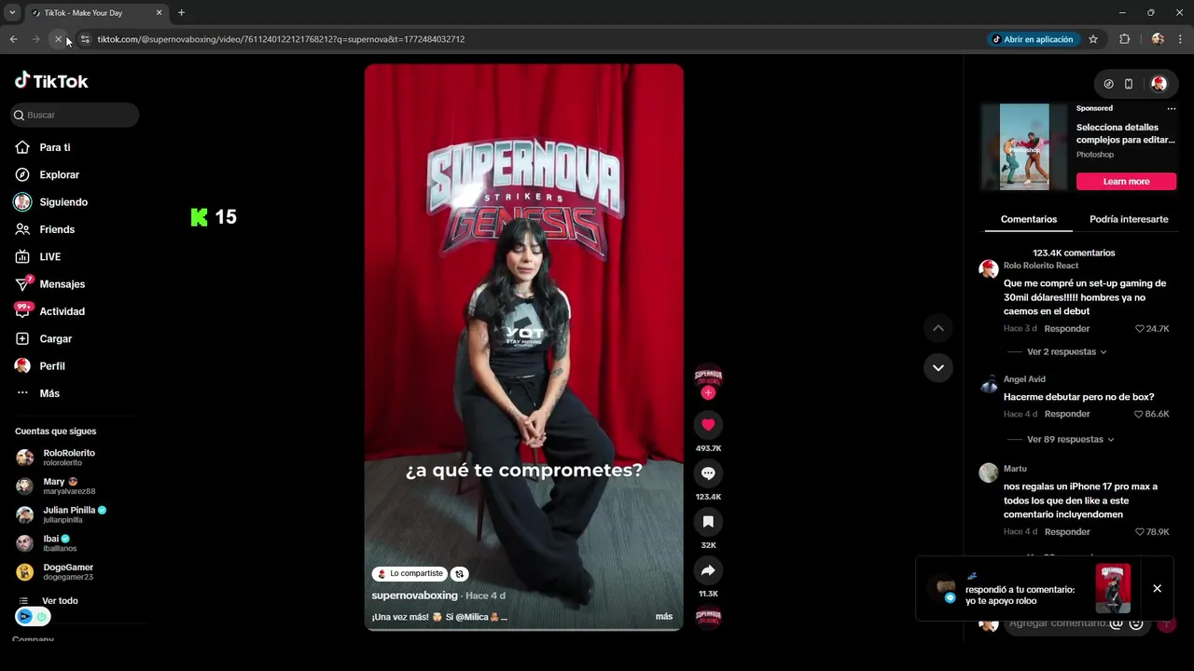The height and width of the screenshot is (671, 1194).
Task: Go back in browser
Action: 13,39
